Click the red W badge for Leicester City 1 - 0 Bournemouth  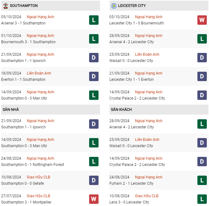point(202,20)
